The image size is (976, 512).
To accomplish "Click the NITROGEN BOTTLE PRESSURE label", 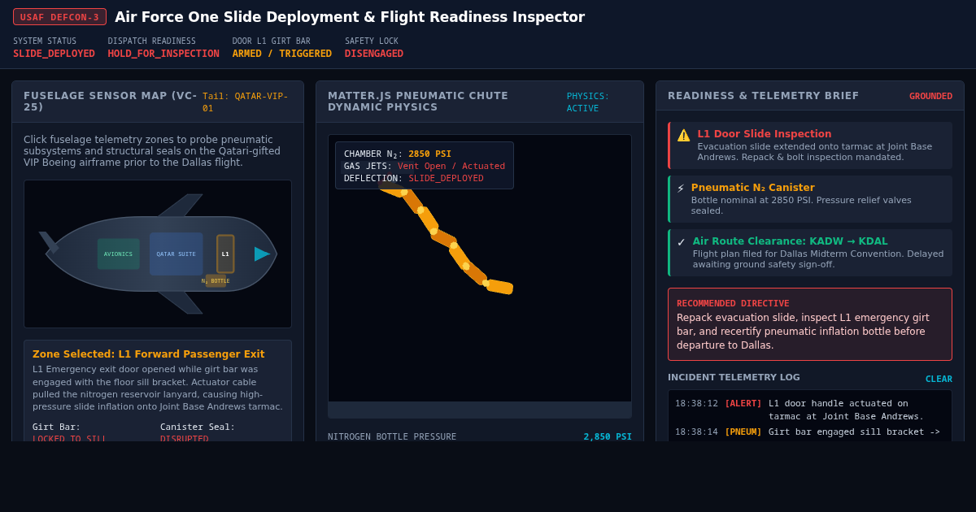I will (x=392, y=436).
